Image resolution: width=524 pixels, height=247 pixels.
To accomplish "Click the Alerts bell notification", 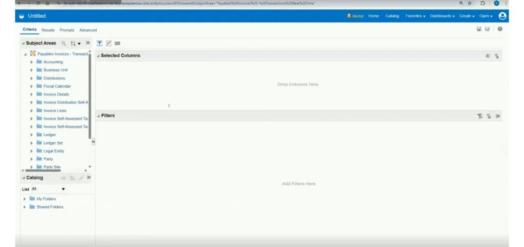I will [355, 16].
